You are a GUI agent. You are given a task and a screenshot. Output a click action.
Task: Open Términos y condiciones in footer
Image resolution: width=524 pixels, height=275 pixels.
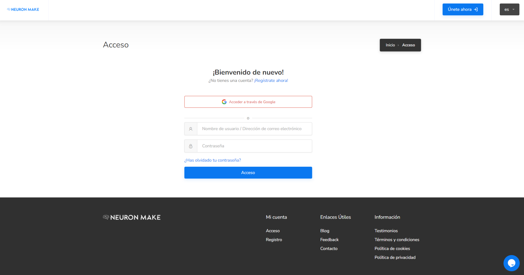pyautogui.click(x=397, y=240)
